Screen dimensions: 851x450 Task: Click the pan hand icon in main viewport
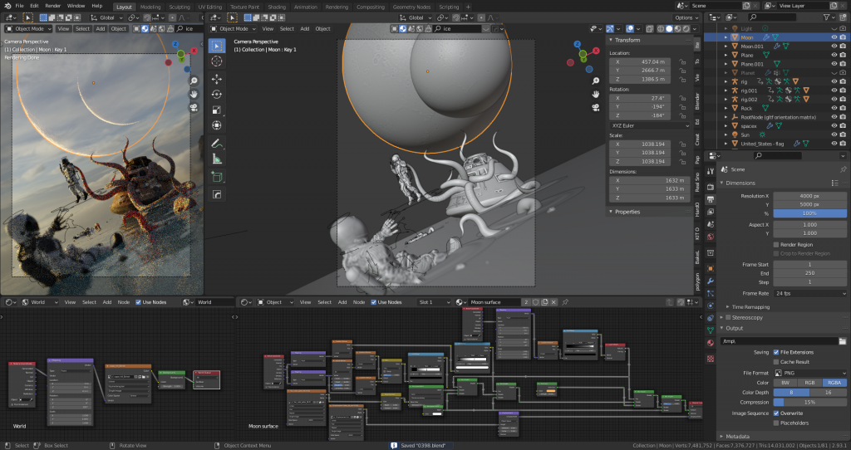pos(595,95)
